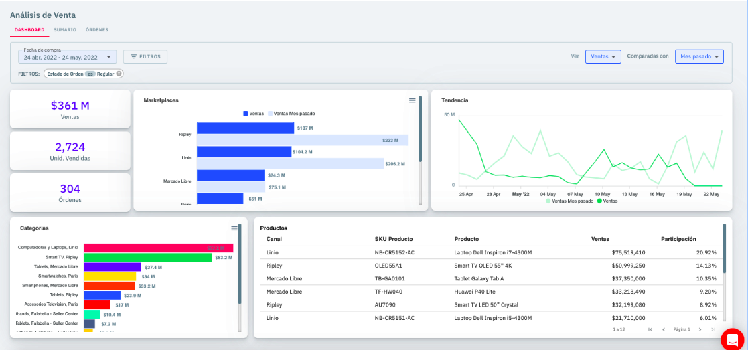Switch to the Dashboard tab
748x350 pixels.
pyautogui.click(x=29, y=29)
